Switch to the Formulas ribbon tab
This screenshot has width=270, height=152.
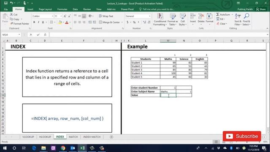pyautogui.click(x=62, y=9)
